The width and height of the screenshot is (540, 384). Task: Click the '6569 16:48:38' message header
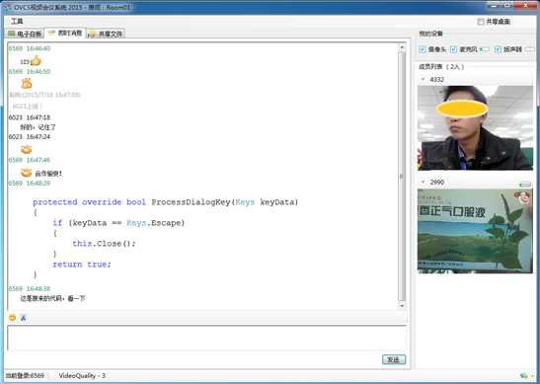point(30,288)
